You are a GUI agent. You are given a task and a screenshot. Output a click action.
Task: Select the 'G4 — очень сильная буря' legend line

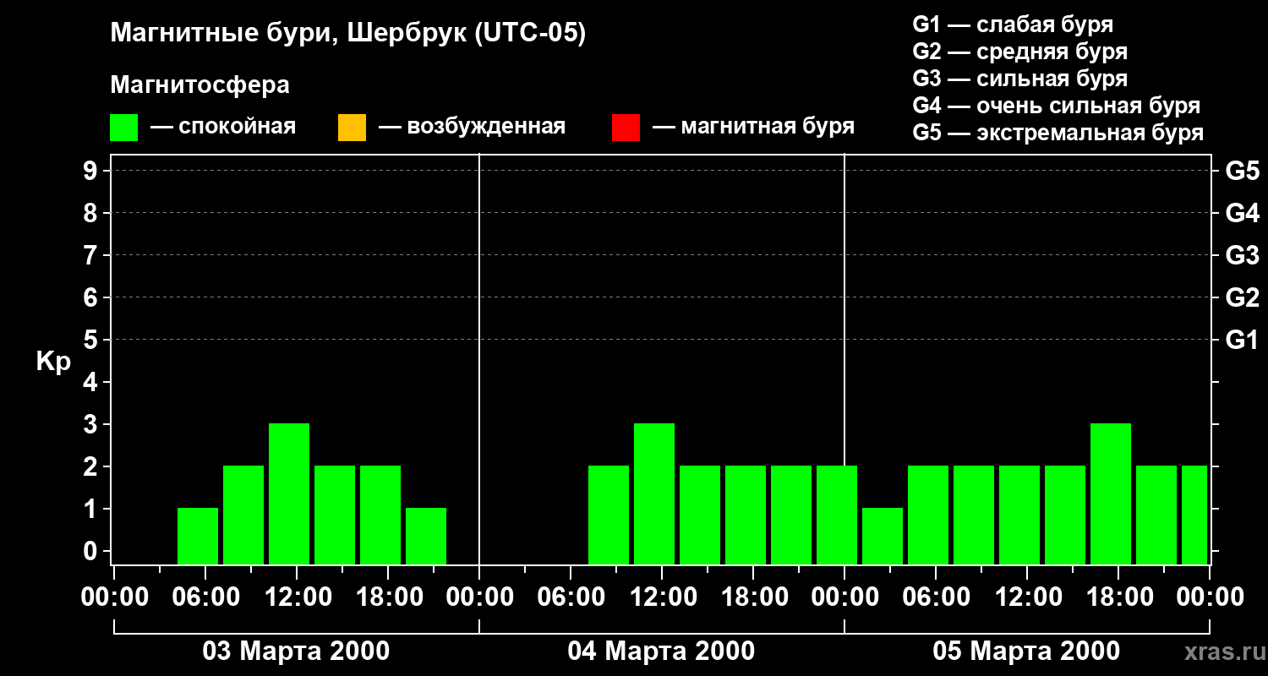[x=1057, y=106]
